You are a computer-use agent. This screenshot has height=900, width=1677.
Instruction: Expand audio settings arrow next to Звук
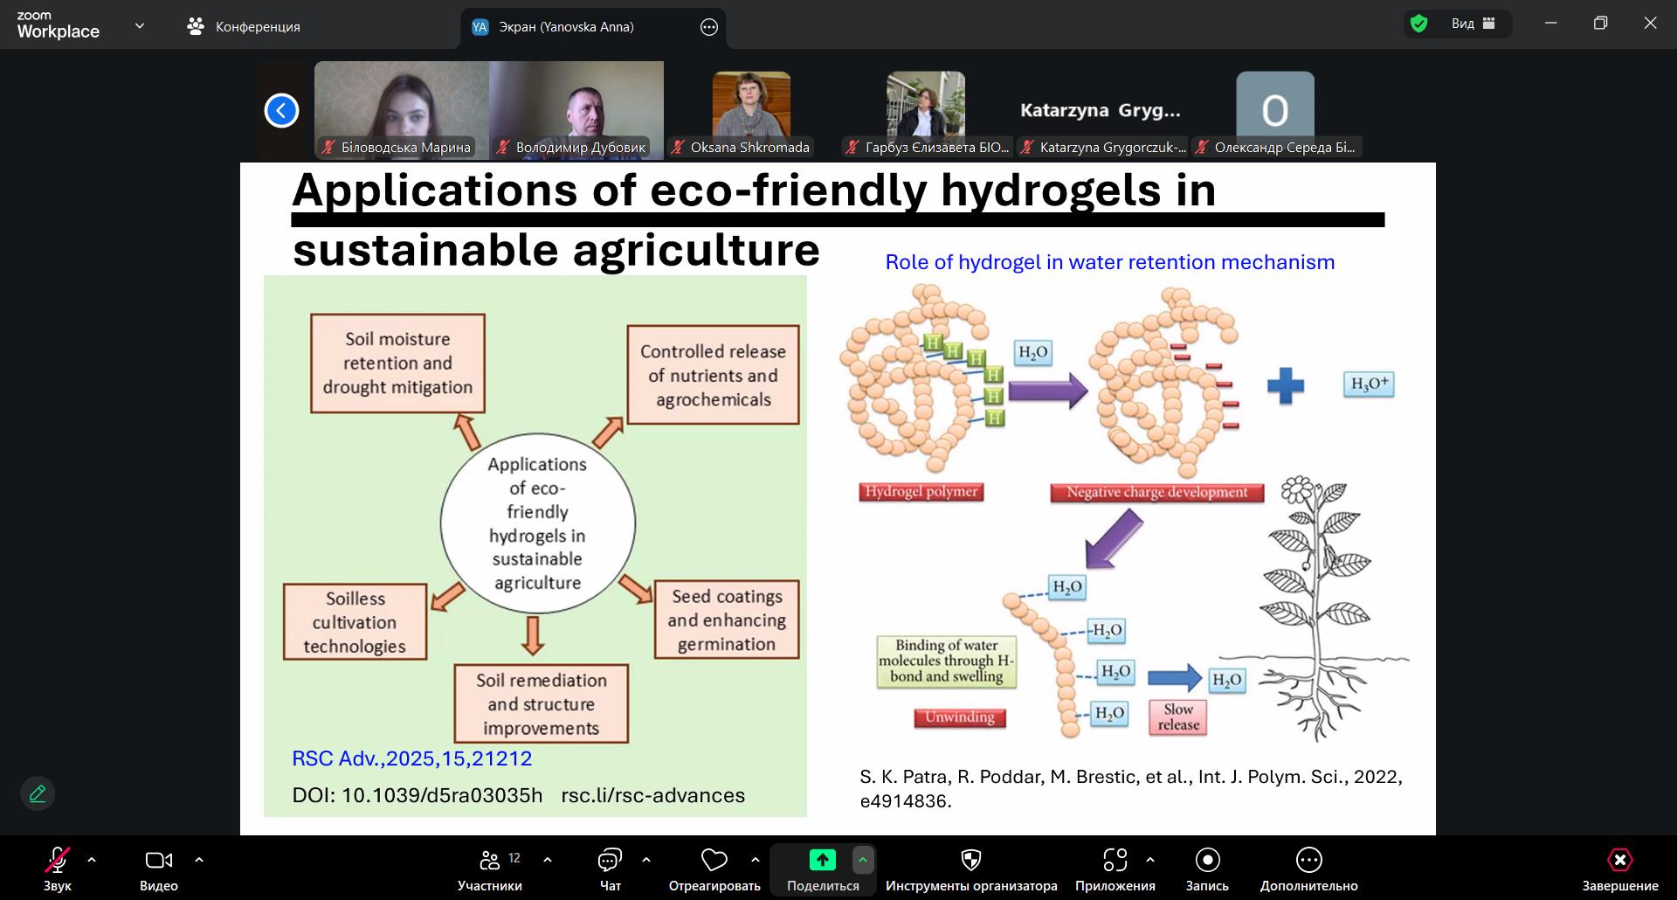click(x=92, y=861)
